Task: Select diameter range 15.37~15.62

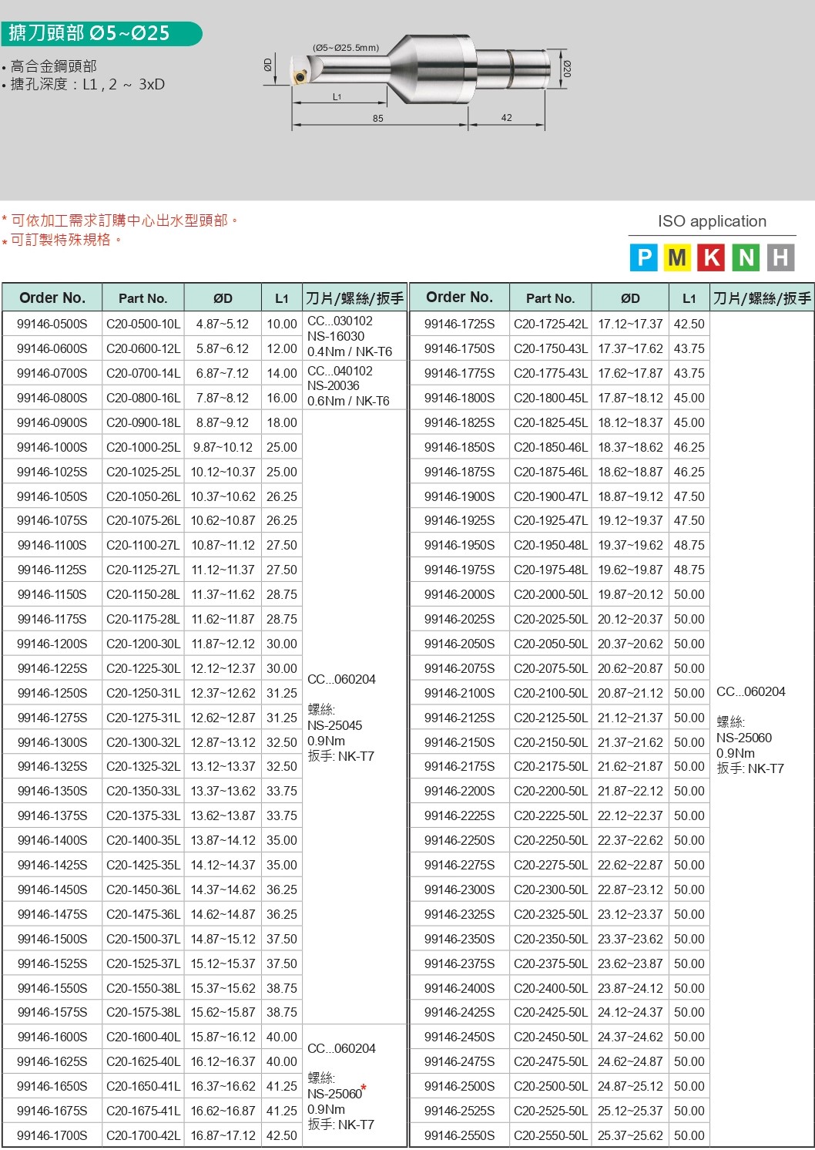Action: point(223,988)
